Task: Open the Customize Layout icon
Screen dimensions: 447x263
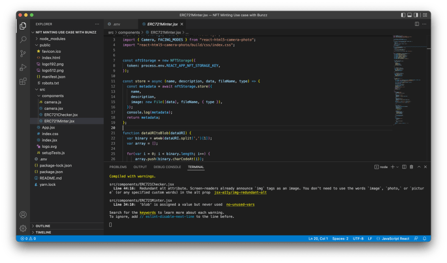Action: click(425, 15)
